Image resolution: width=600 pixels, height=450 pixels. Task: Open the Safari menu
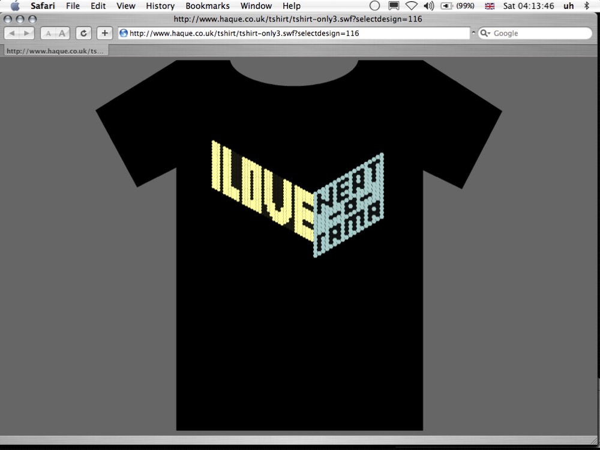point(43,6)
